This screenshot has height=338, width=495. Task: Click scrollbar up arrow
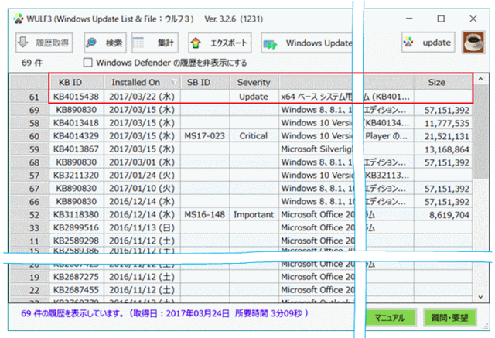480,79
